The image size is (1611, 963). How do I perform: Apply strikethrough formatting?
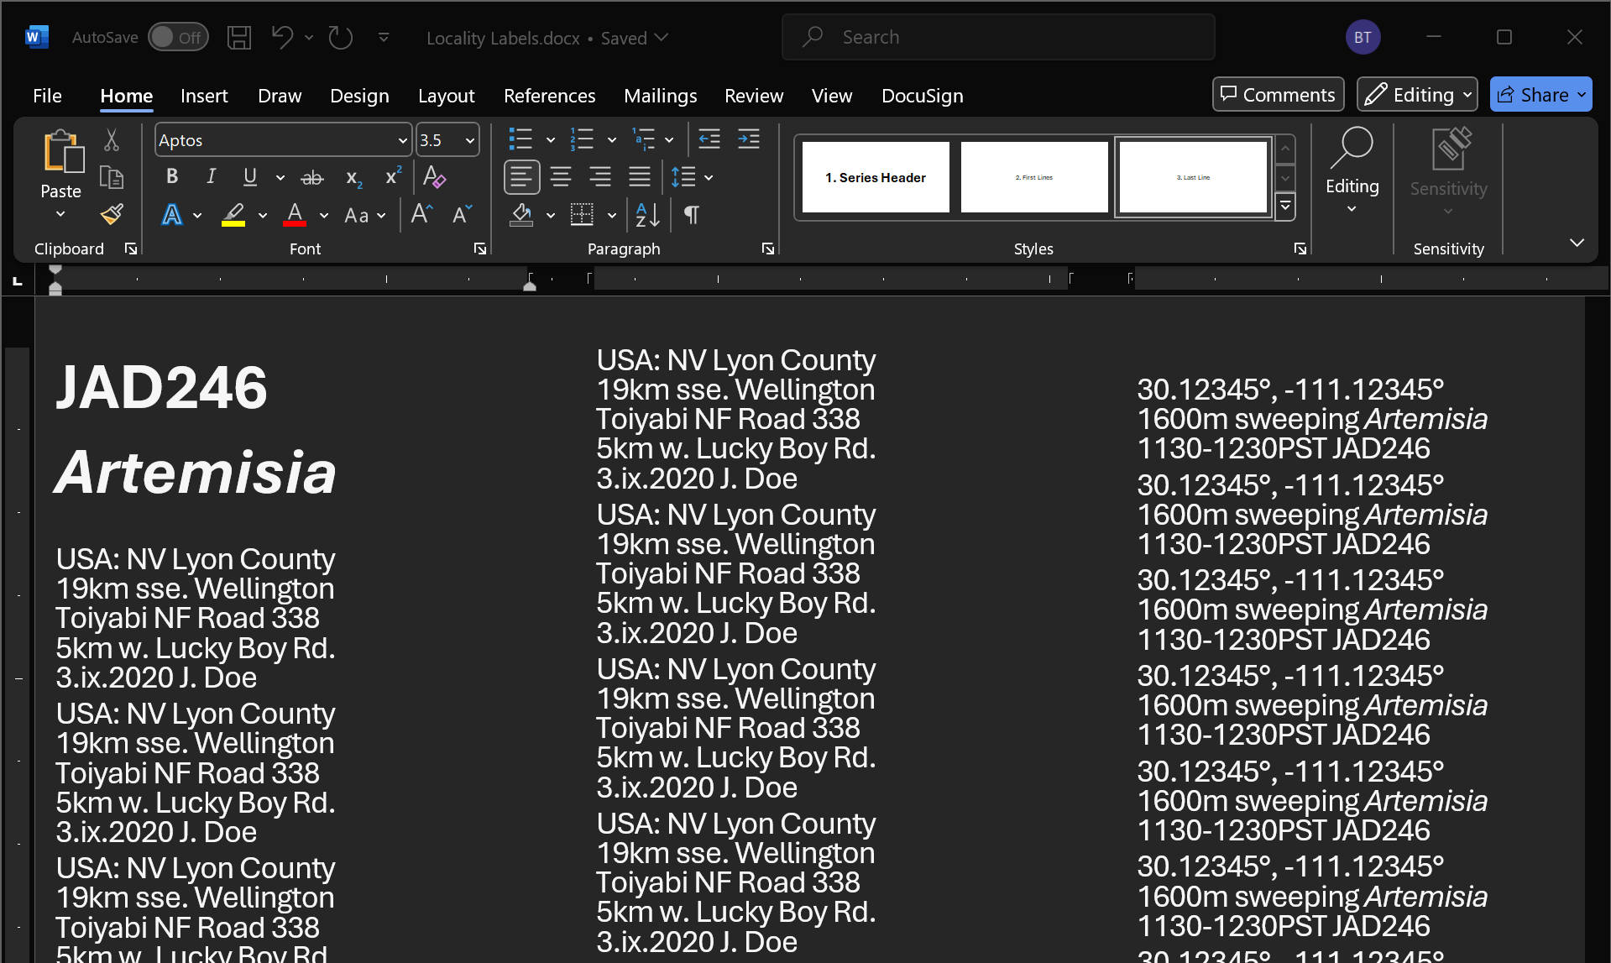coord(312,177)
